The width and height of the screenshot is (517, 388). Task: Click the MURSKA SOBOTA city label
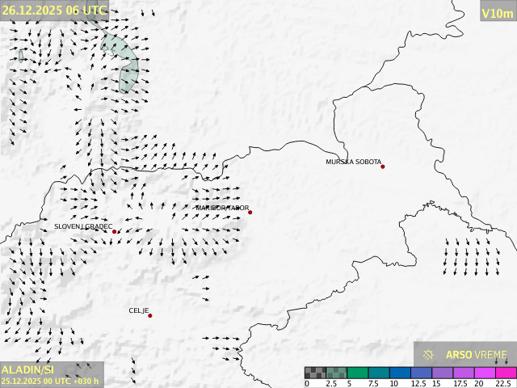pos(353,162)
